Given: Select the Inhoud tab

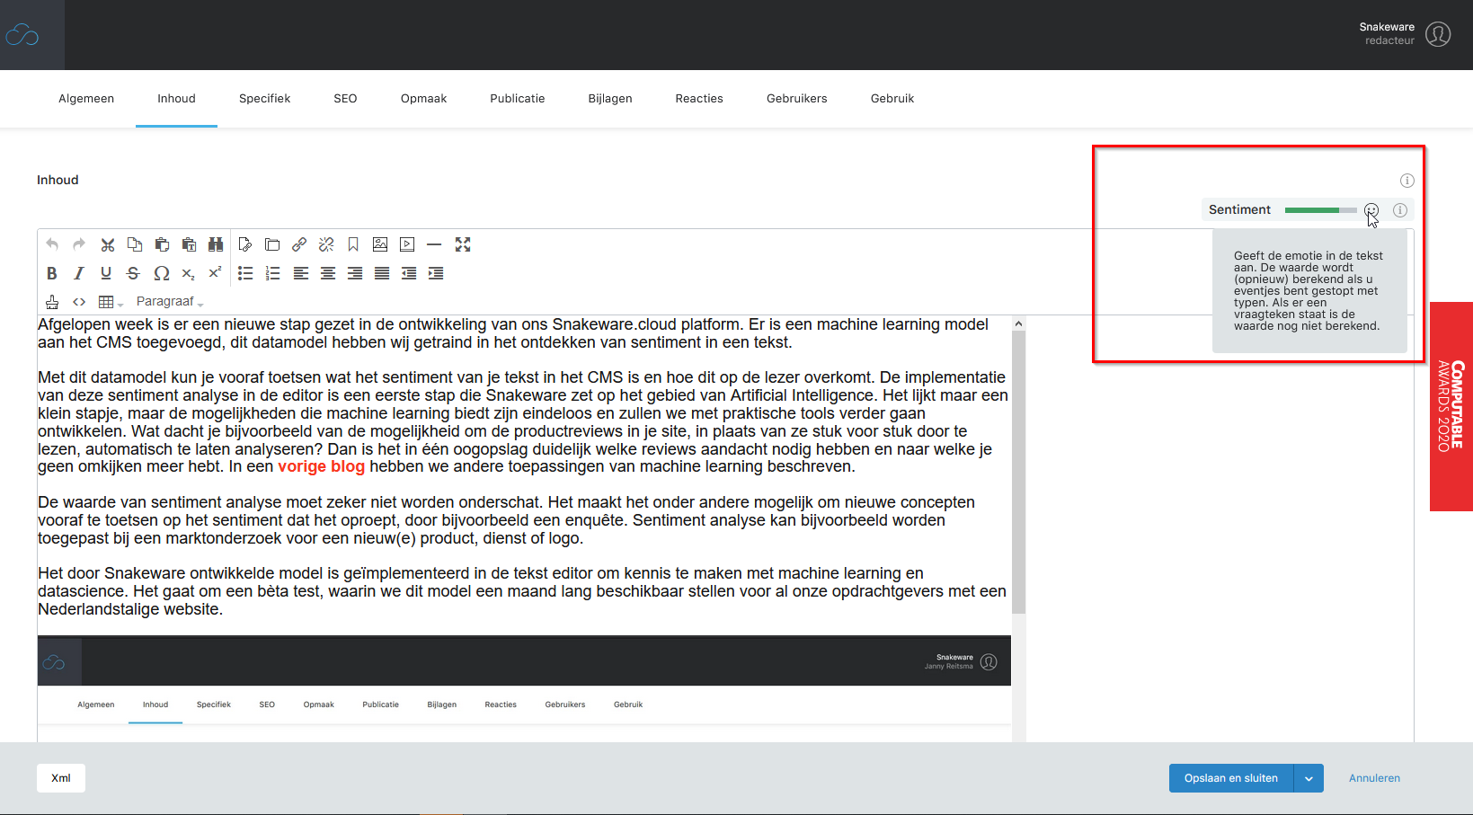Looking at the screenshot, I should pos(176,99).
